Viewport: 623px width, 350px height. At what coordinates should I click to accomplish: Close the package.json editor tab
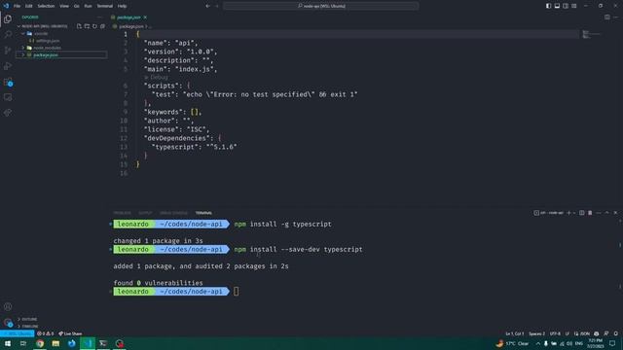coord(145,17)
